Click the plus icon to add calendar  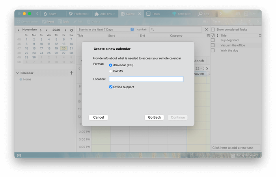click(71, 73)
